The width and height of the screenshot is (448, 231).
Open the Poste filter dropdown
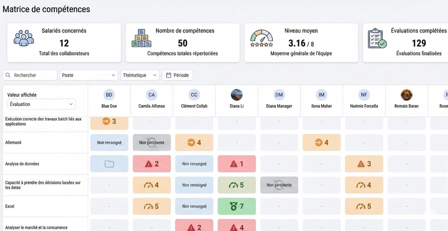pos(89,75)
